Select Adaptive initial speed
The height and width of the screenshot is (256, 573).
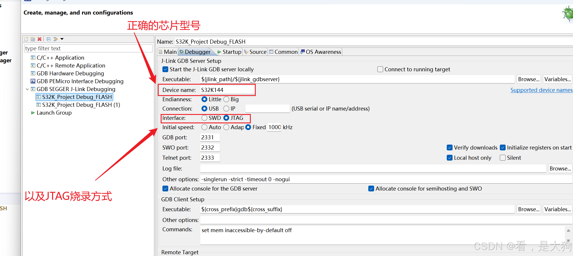click(226, 127)
